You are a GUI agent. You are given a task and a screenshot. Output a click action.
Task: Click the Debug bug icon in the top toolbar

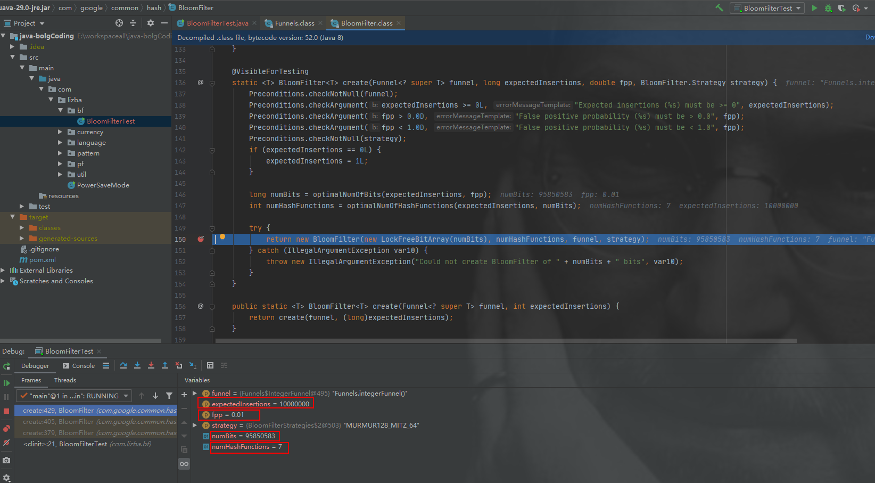[x=828, y=8]
